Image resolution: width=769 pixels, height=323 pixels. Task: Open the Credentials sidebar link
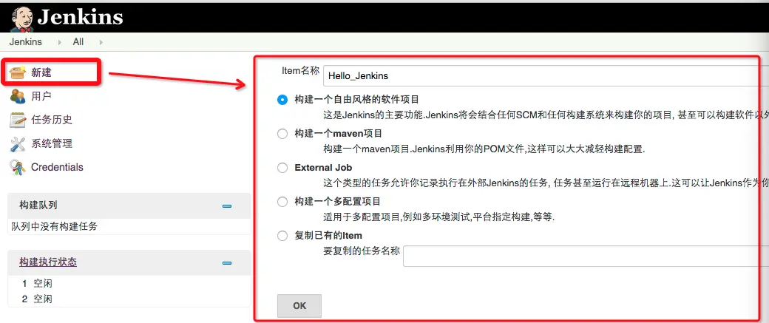click(57, 167)
